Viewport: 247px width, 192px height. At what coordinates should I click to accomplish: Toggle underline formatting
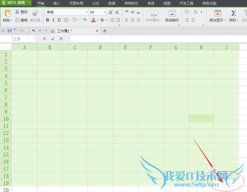tap(59, 20)
